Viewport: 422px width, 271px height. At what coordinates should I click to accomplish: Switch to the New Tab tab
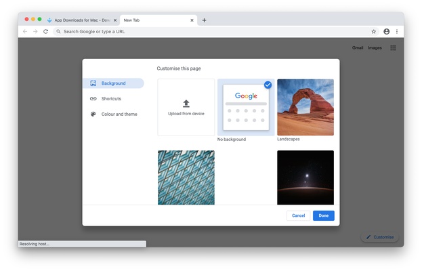pyautogui.click(x=159, y=20)
